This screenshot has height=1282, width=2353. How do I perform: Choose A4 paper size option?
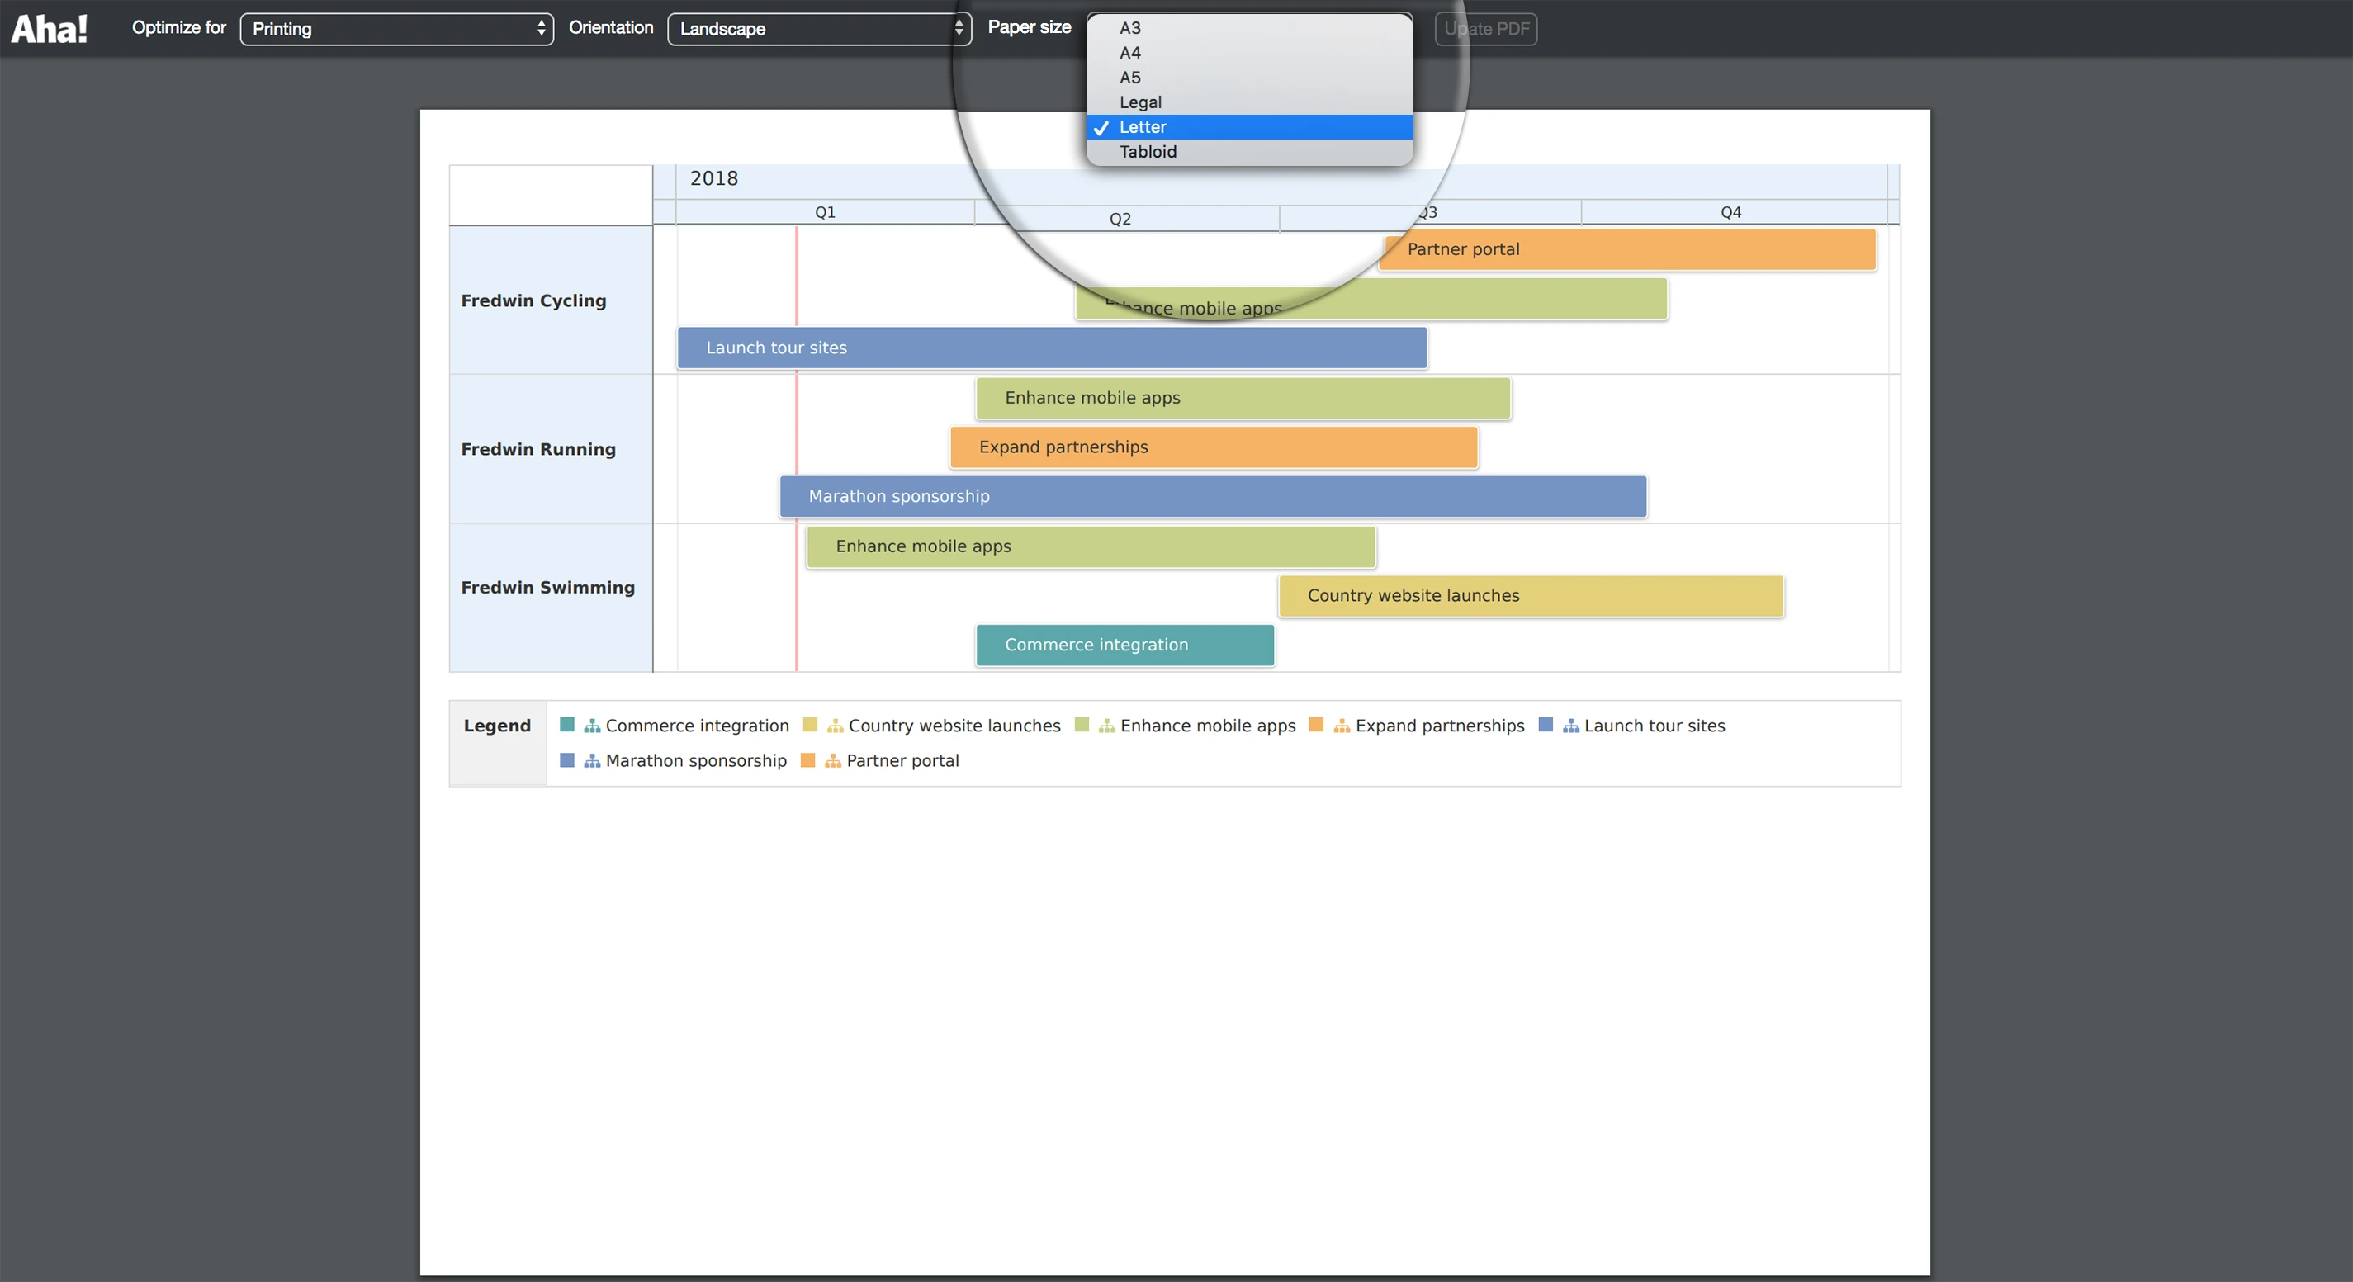[x=1130, y=52]
